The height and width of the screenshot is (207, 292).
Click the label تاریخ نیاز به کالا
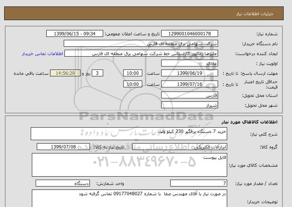pyautogui.click(x=109, y=147)
